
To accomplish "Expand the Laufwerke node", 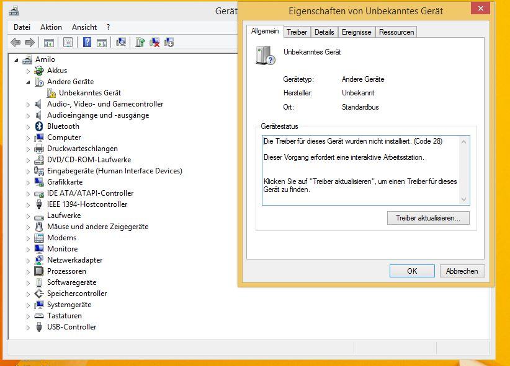I will (x=28, y=216).
